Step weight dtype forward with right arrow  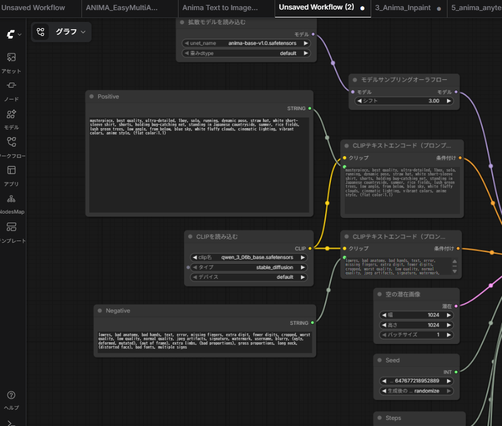[x=305, y=53]
